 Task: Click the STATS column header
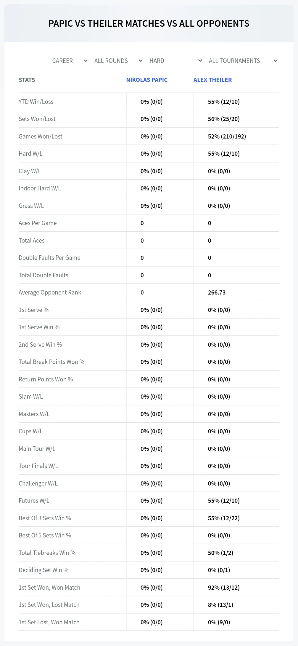[x=27, y=80]
